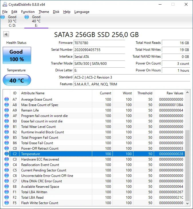Screen dimensions: 193x209
Task: Click status orb of Average Erase Count row
Action: click(x=7, y=99)
